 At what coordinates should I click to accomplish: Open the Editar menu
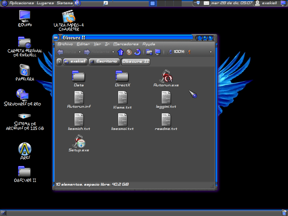pos(83,44)
